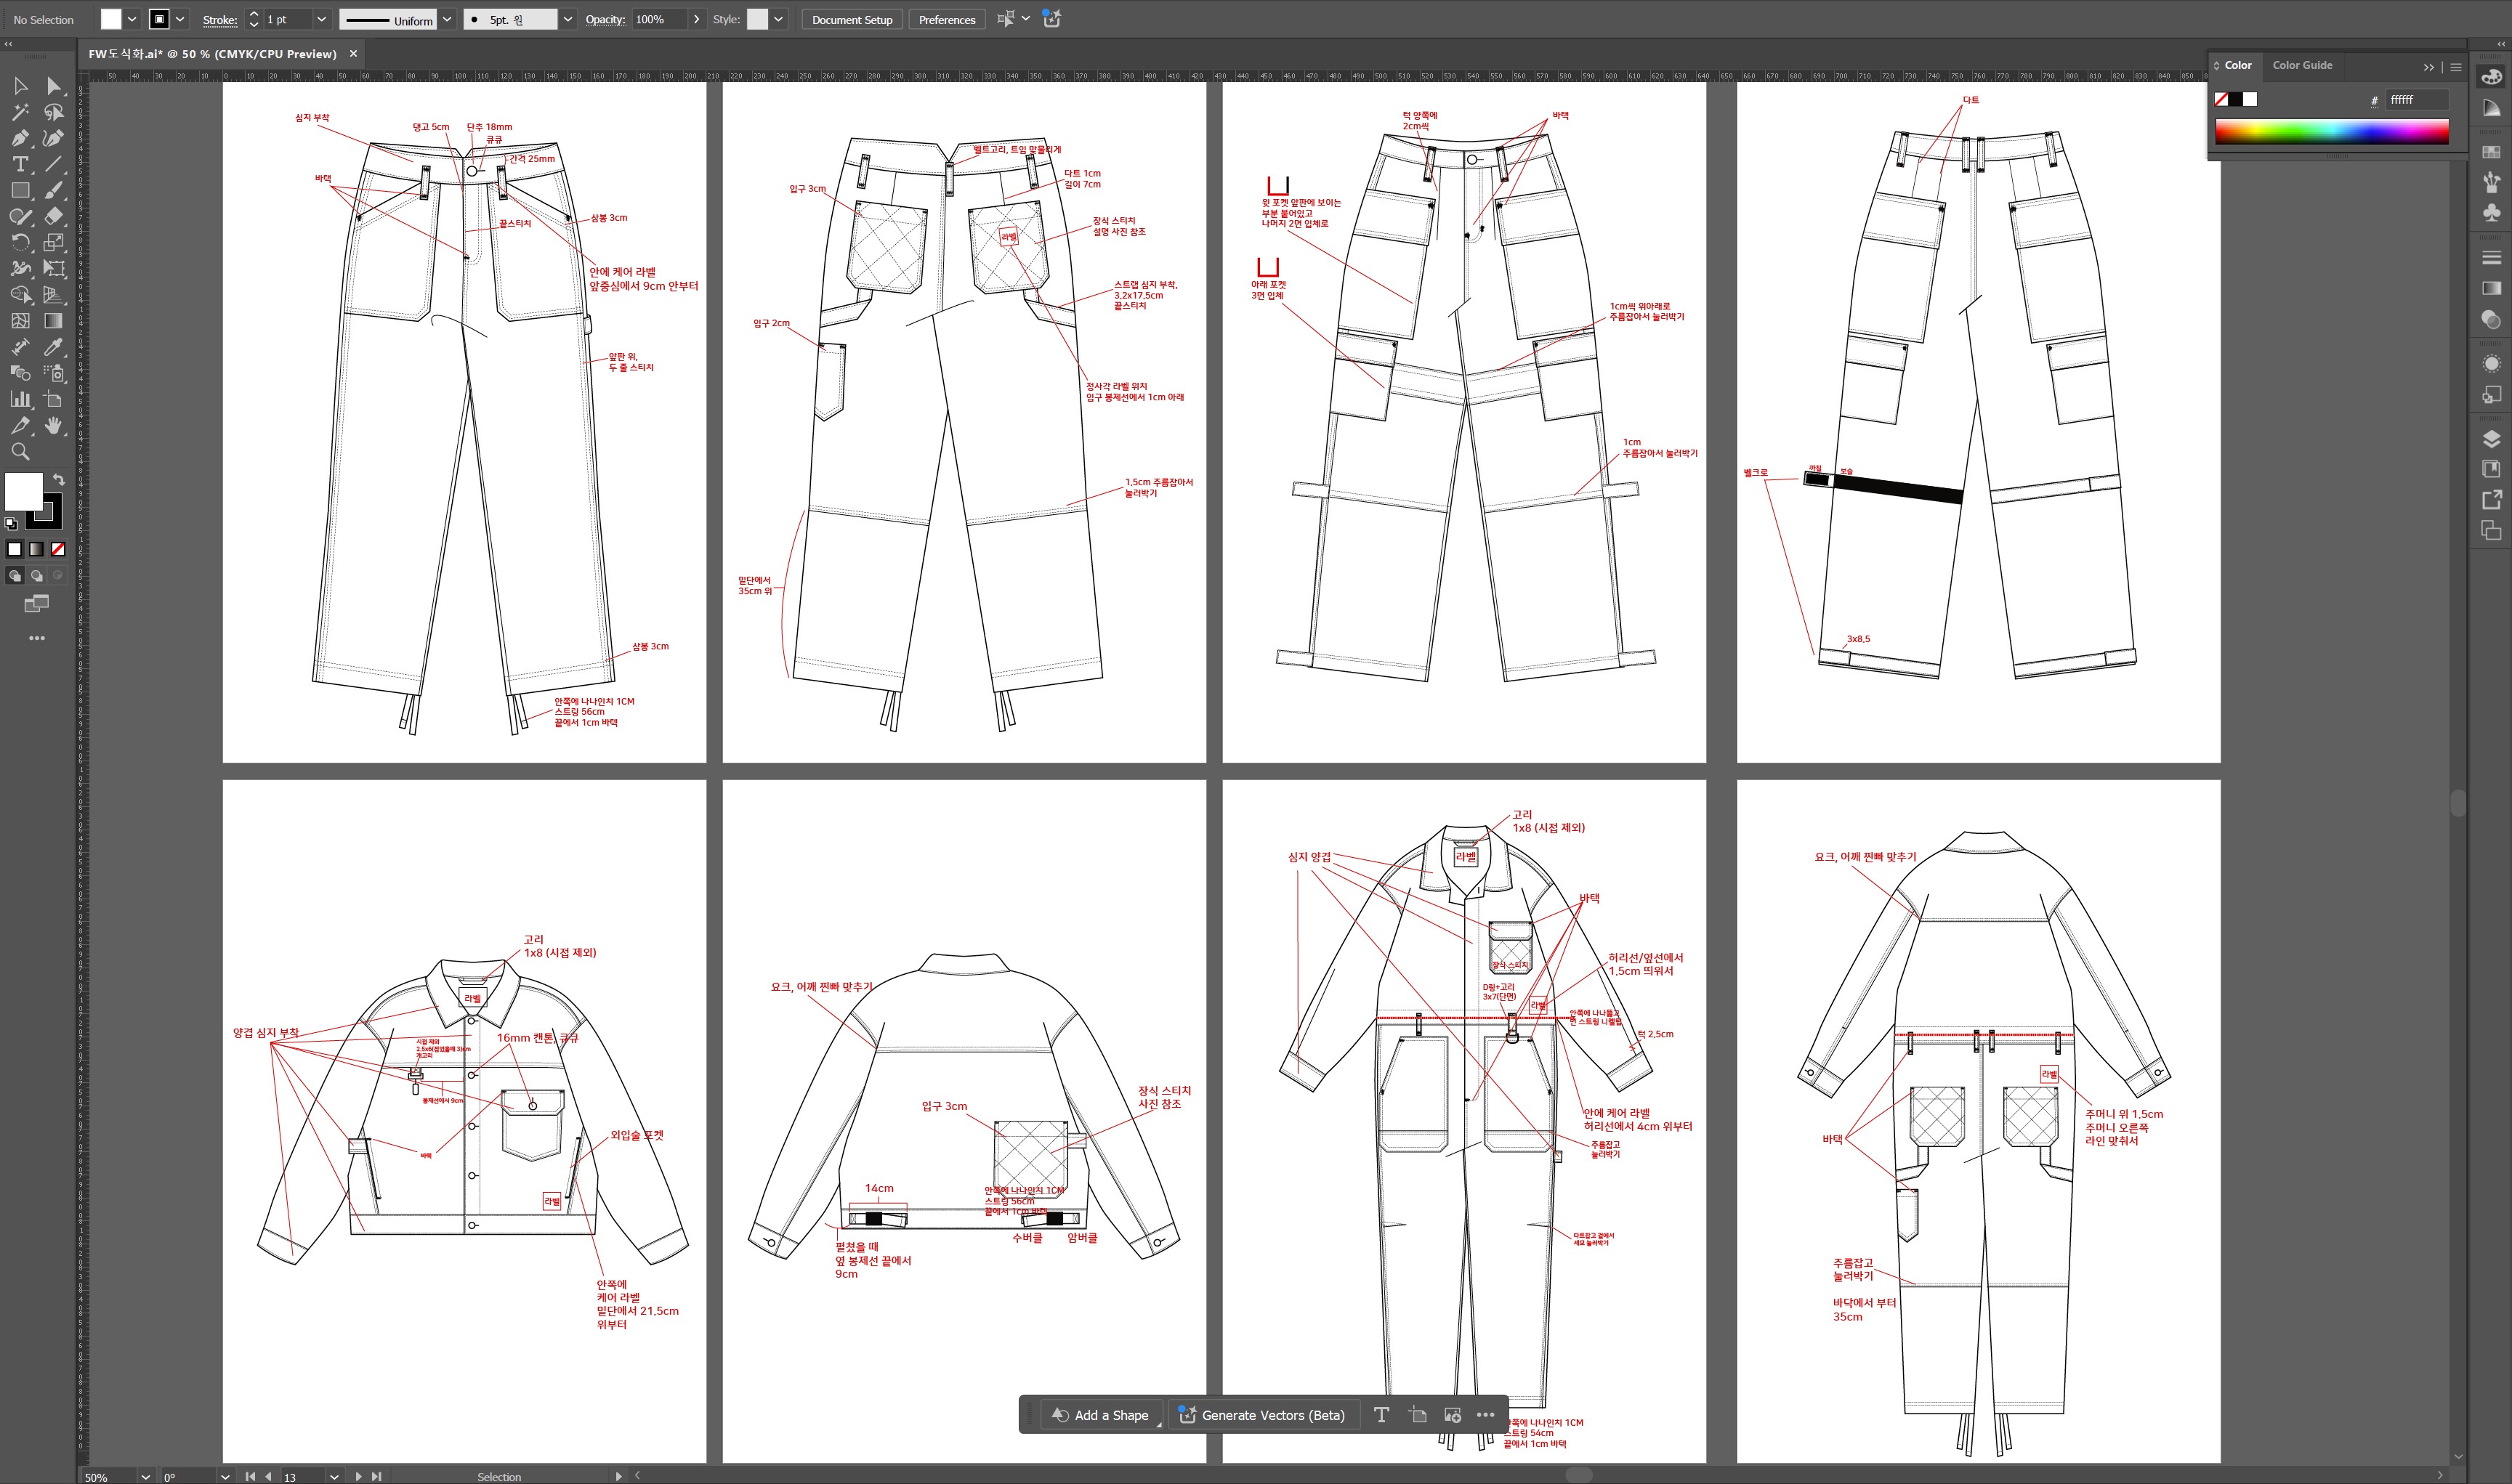Select the Lasso tool
Screen dimensions: 2512x1484
click(x=54, y=112)
